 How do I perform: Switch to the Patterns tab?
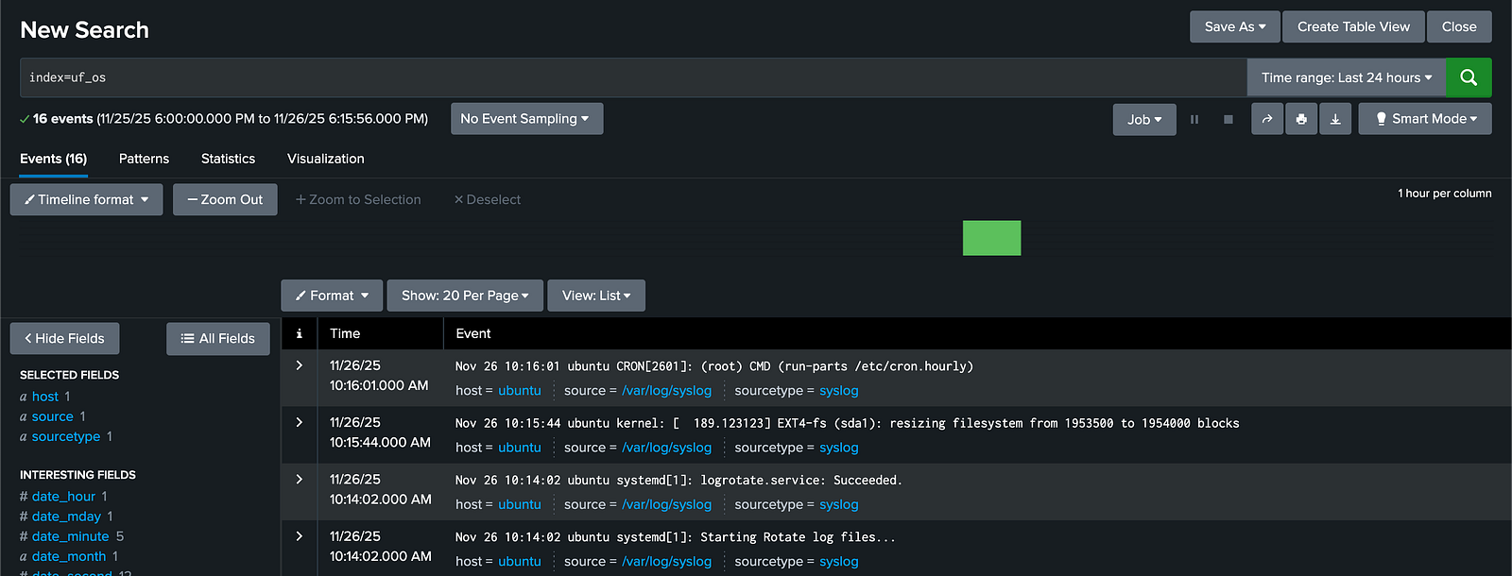pos(144,159)
